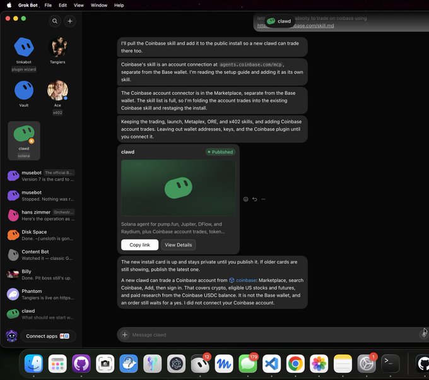Open the tinkabot agent avatar
The width and height of the screenshot is (429, 380).
point(24,47)
